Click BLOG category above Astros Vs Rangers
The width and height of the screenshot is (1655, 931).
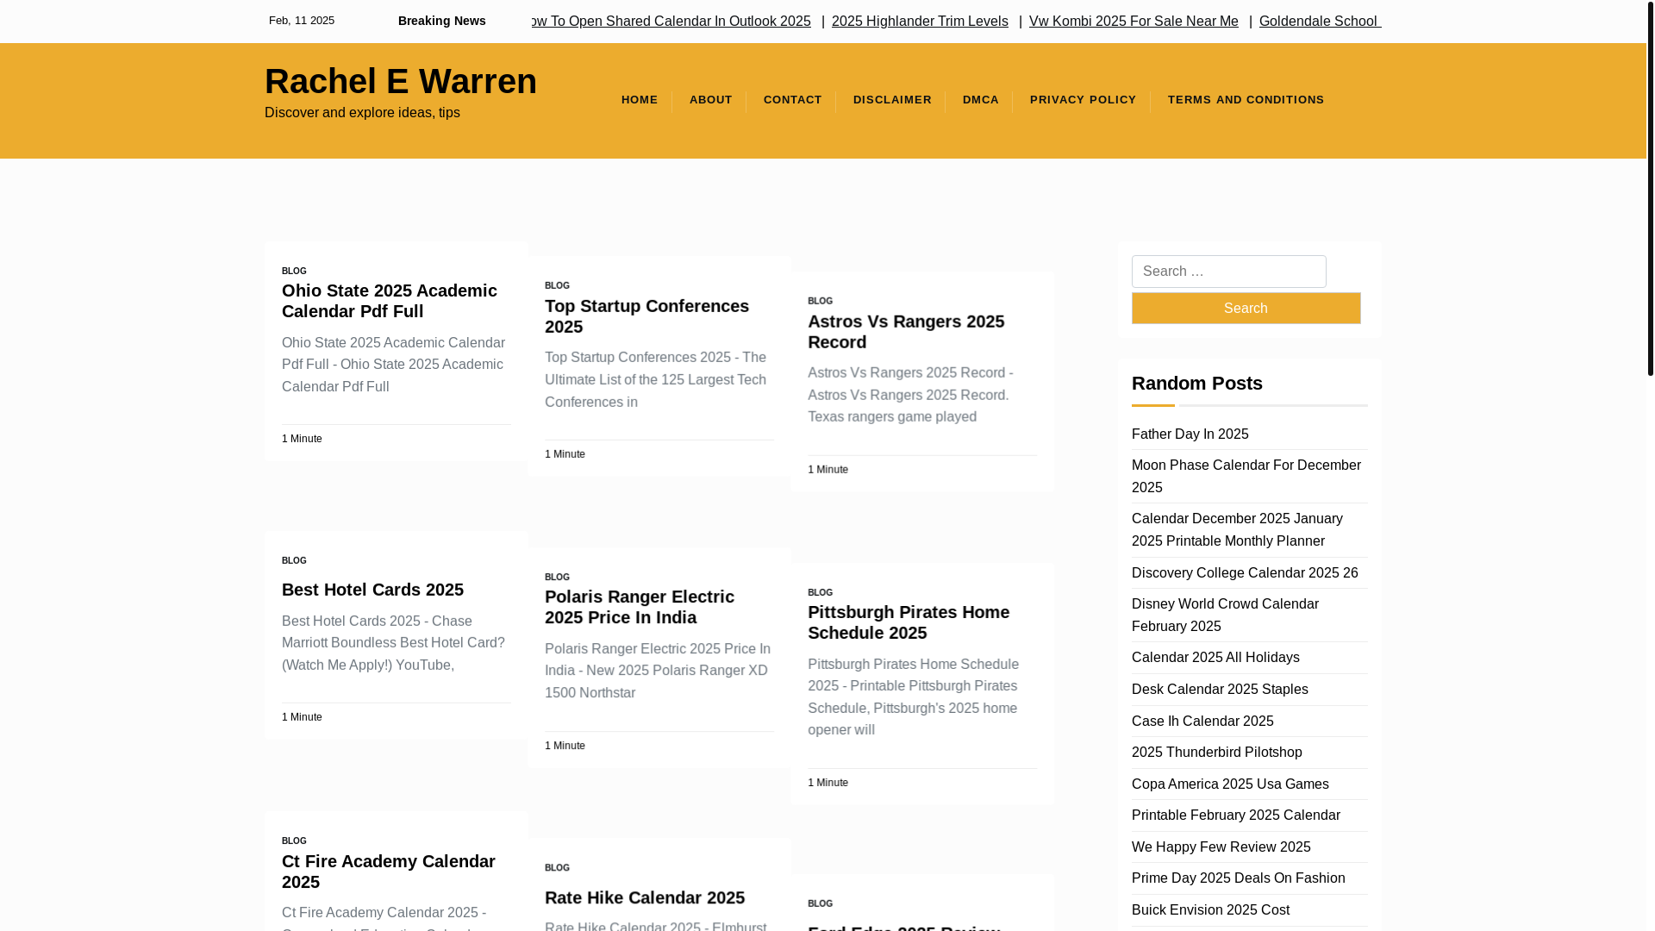click(x=820, y=301)
